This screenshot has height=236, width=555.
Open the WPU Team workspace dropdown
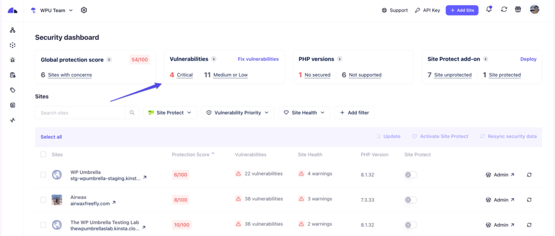52,10
